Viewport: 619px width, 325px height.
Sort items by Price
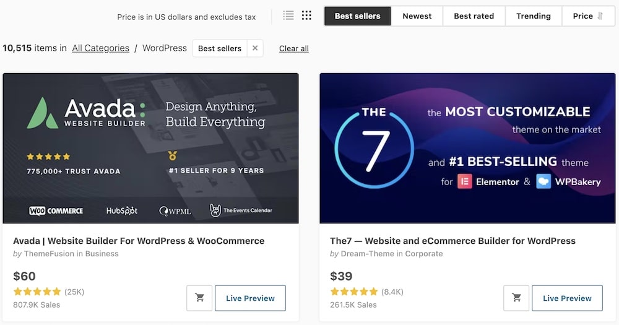click(x=588, y=16)
